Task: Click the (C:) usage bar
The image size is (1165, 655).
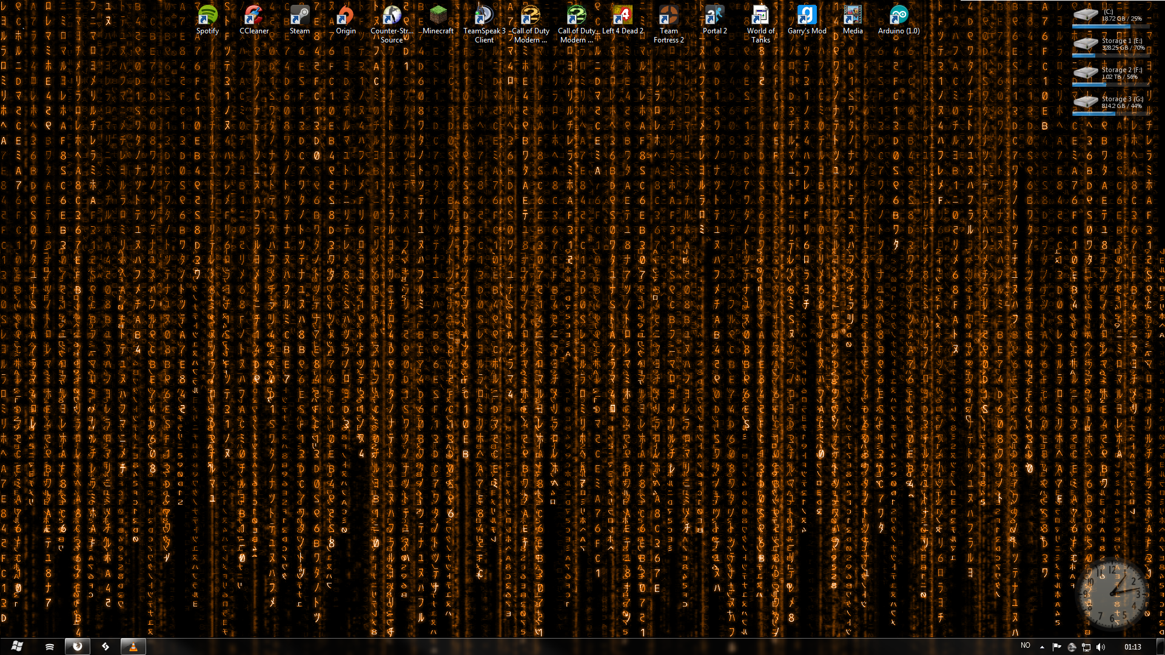Action: (x=1110, y=26)
